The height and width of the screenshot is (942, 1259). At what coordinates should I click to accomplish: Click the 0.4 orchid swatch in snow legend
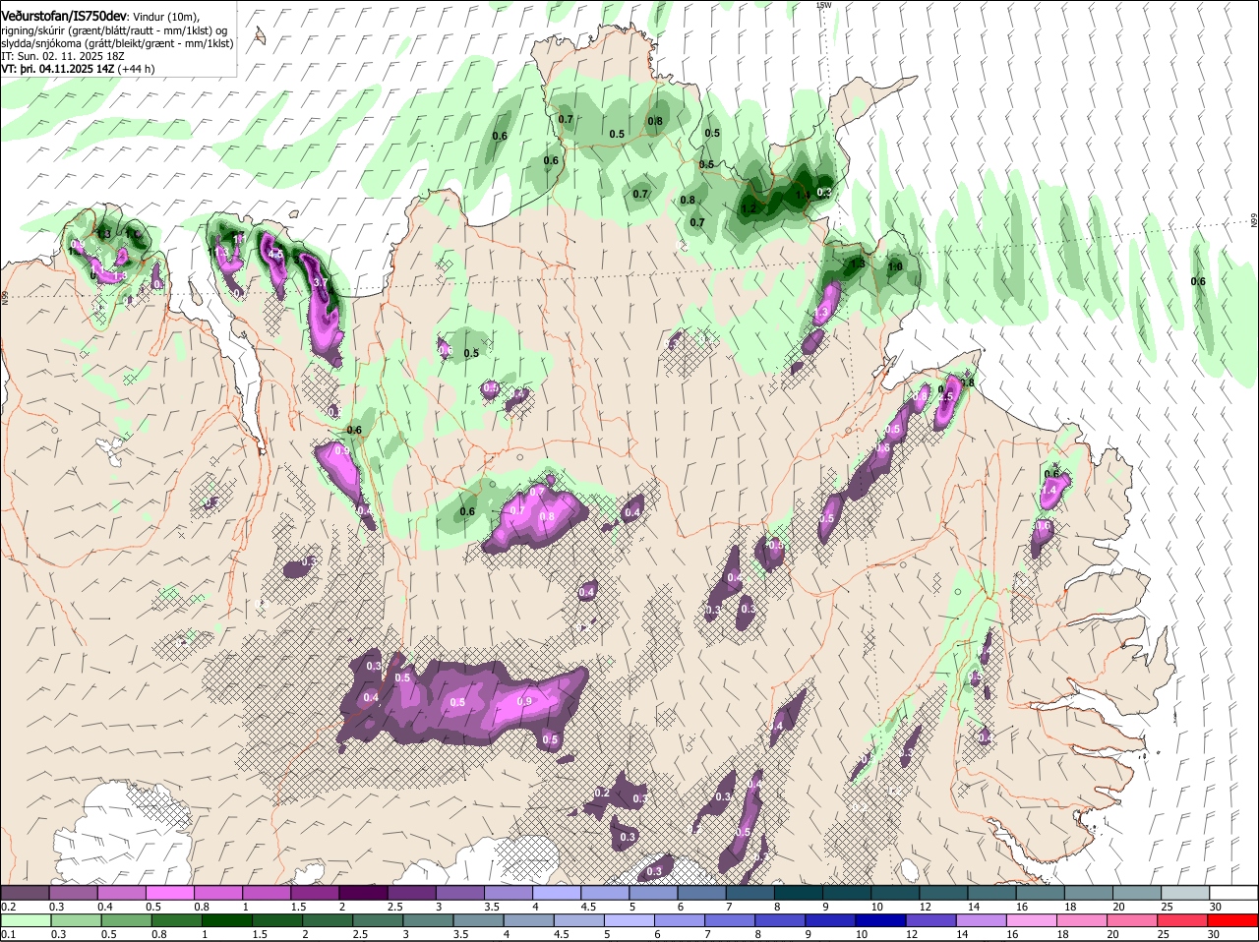click(121, 893)
